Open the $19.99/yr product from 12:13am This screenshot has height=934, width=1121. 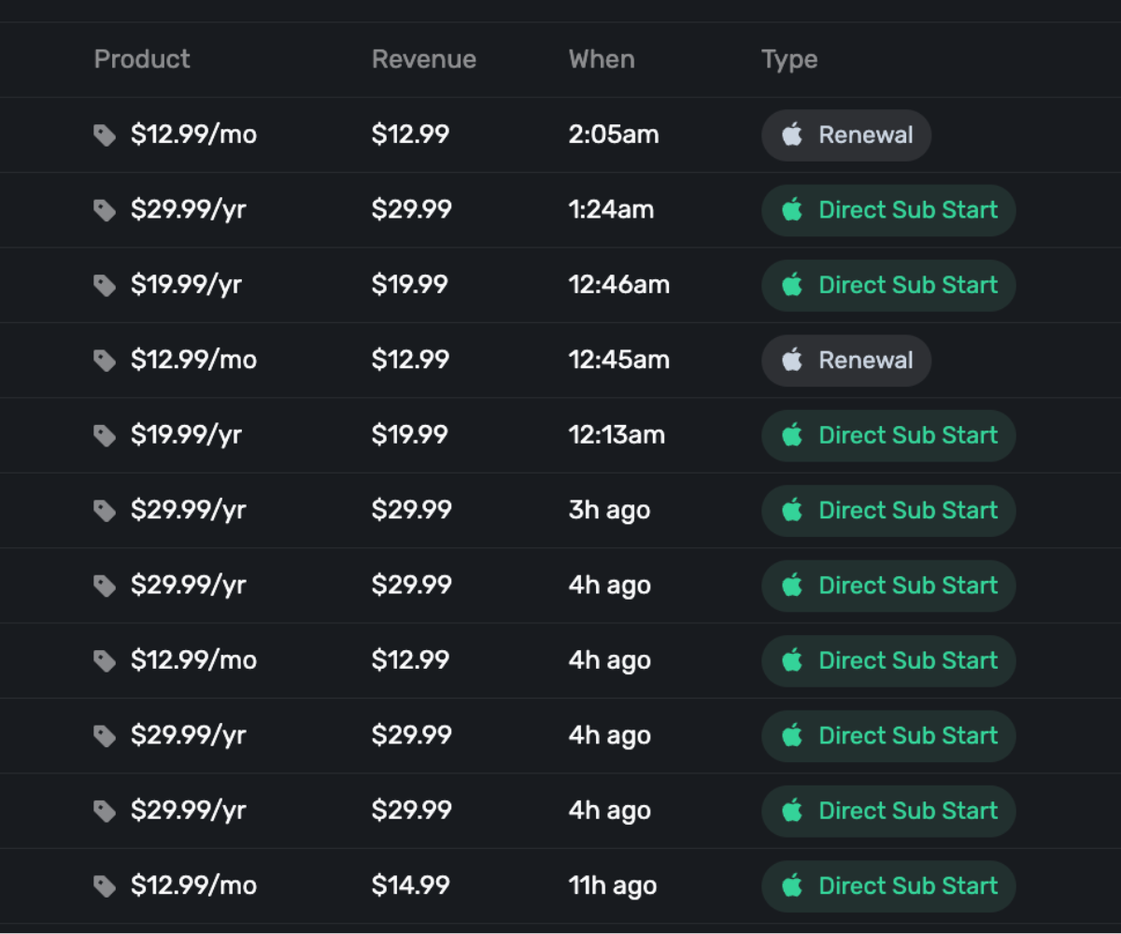pos(186,435)
